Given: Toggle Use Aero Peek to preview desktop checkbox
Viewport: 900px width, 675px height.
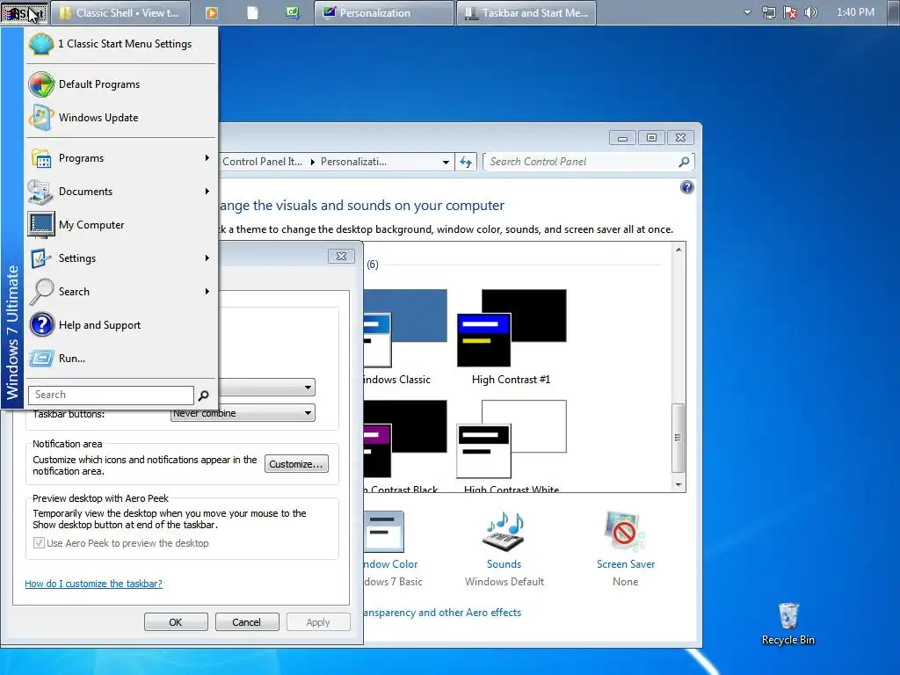Looking at the screenshot, I should [x=39, y=543].
